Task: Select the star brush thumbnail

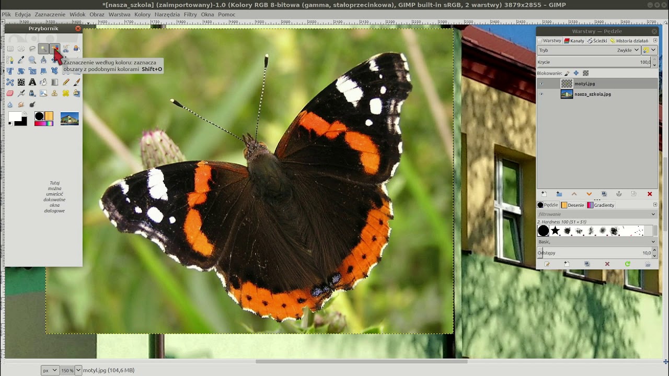Action: (x=555, y=230)
